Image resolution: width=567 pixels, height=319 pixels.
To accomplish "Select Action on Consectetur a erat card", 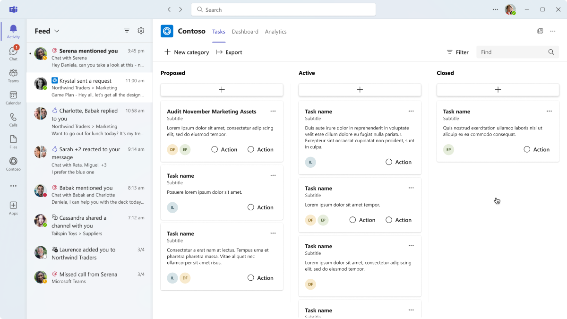I will pyautogui.click(x=261, y=278).
